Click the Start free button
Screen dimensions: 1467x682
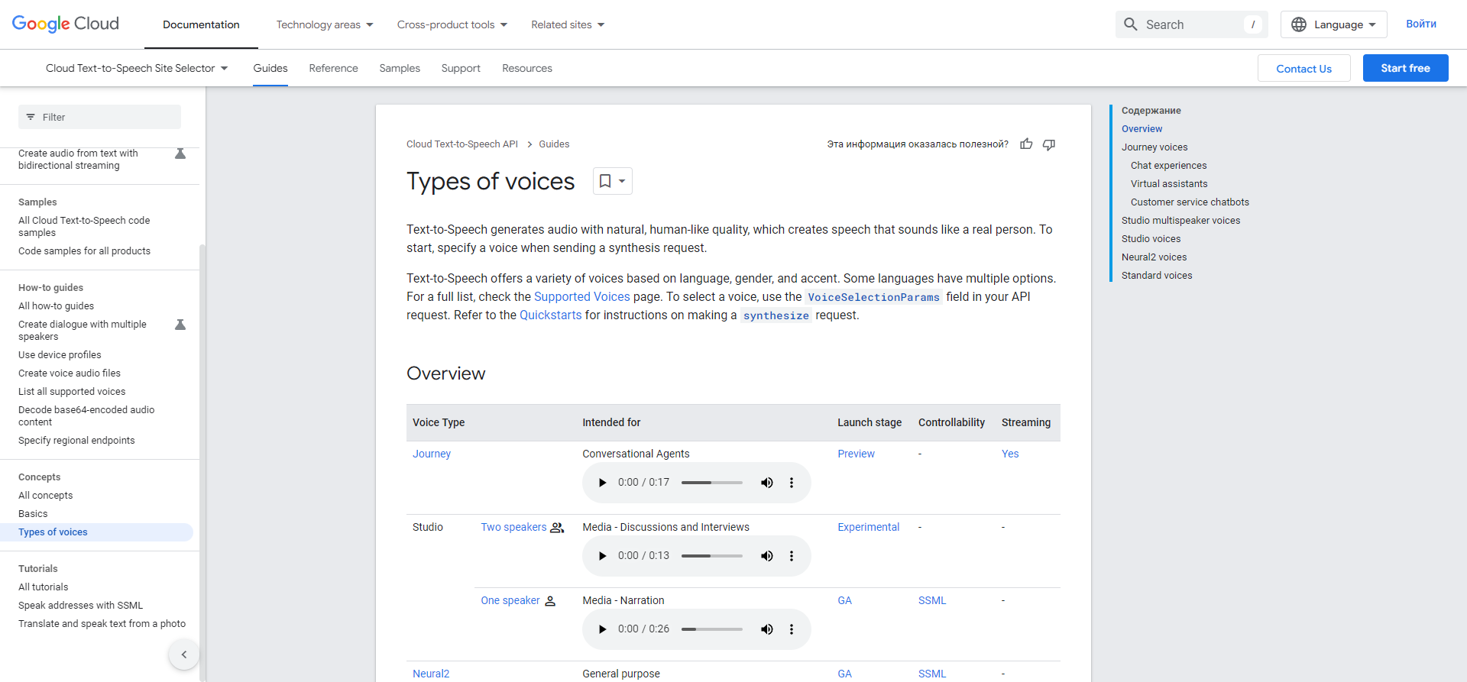point(1406,68)
